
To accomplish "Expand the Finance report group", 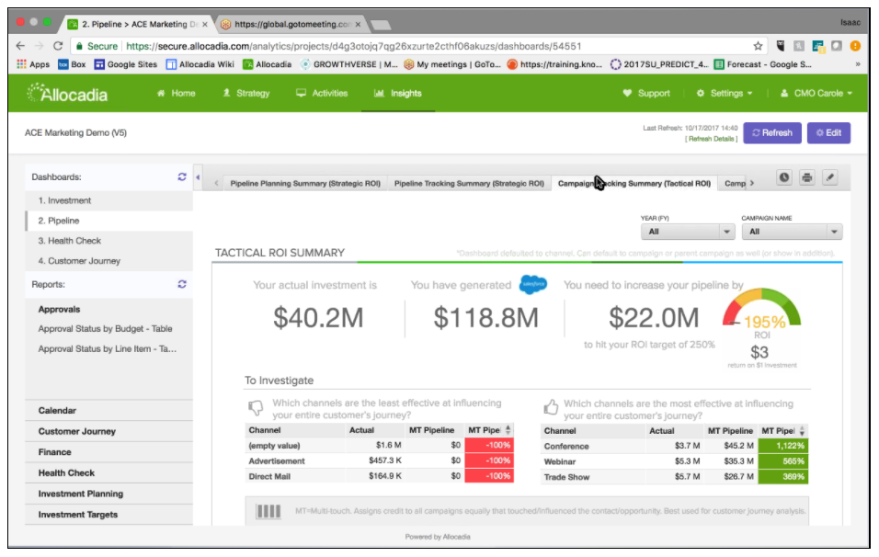I will (x=109, y=452).
